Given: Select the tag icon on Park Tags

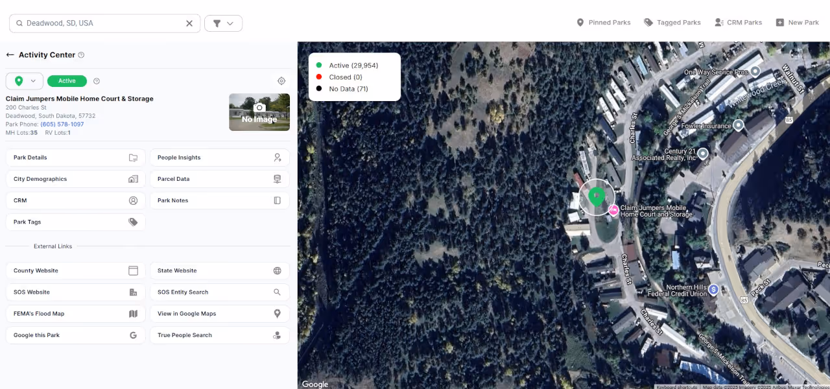Looking at the screenshot, I should click(x=133, y=222).
